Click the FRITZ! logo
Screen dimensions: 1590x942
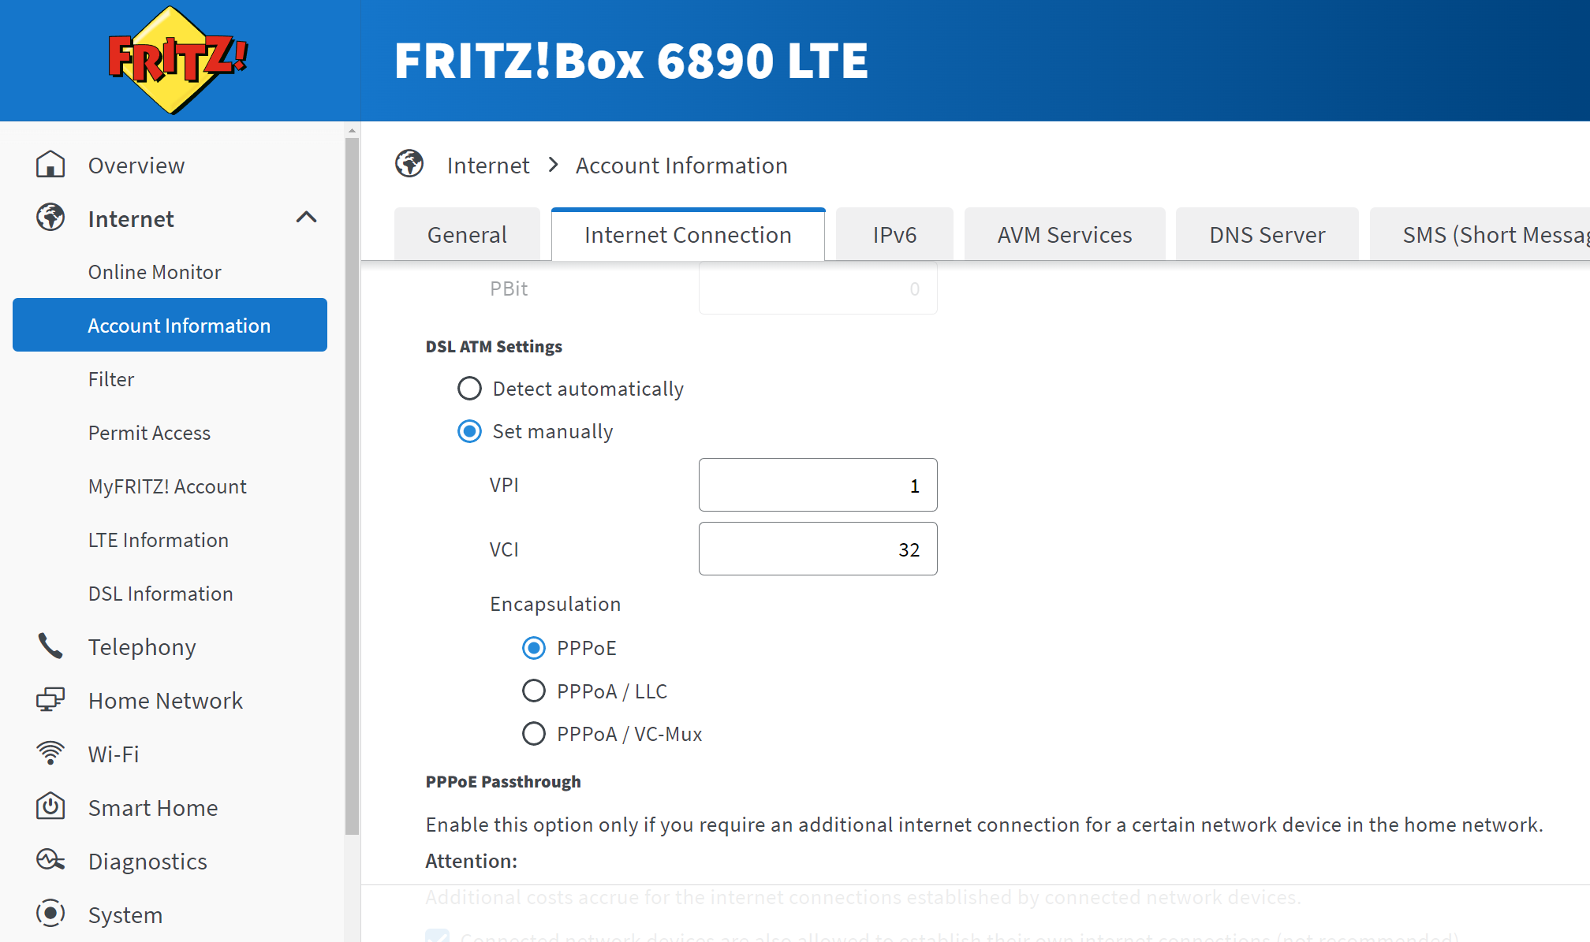(x=177, y=60)
